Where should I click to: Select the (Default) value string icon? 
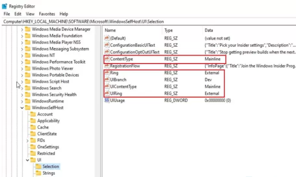pyautogui.click(x=107, y=38)
